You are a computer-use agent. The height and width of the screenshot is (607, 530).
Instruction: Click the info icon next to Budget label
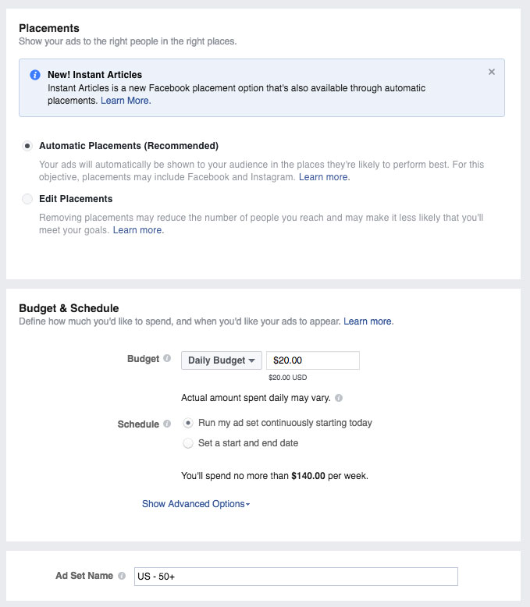coord(167,359)
